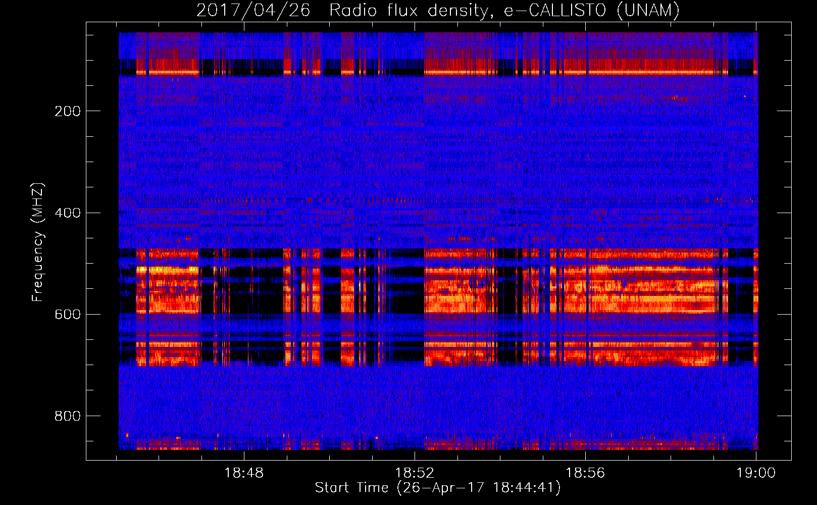The width and height of the screenshot is (817, 505).
Task: Click the 600 frequency tick label
Action: 68,315
